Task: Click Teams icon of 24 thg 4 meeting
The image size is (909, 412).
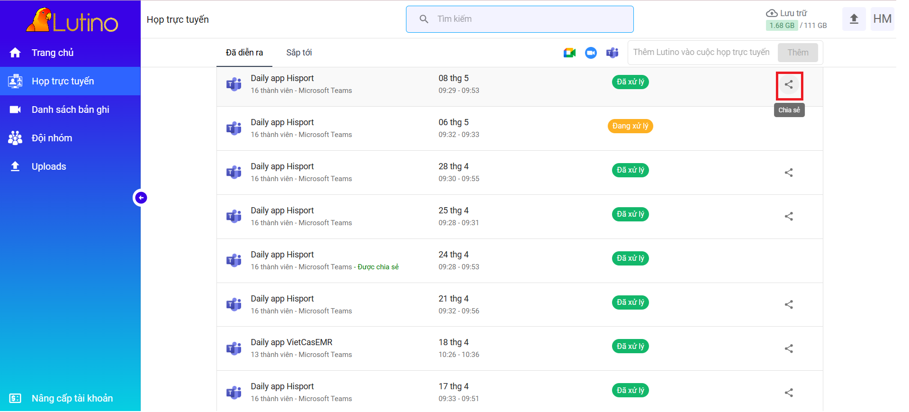Action: pos(234,261)
